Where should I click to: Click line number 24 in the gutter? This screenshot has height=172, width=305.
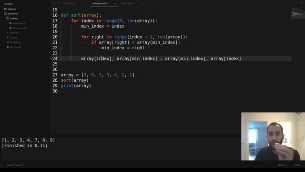[55, 58]
